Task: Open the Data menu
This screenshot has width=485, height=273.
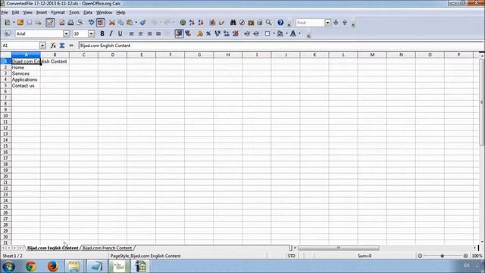Action: 88,13
